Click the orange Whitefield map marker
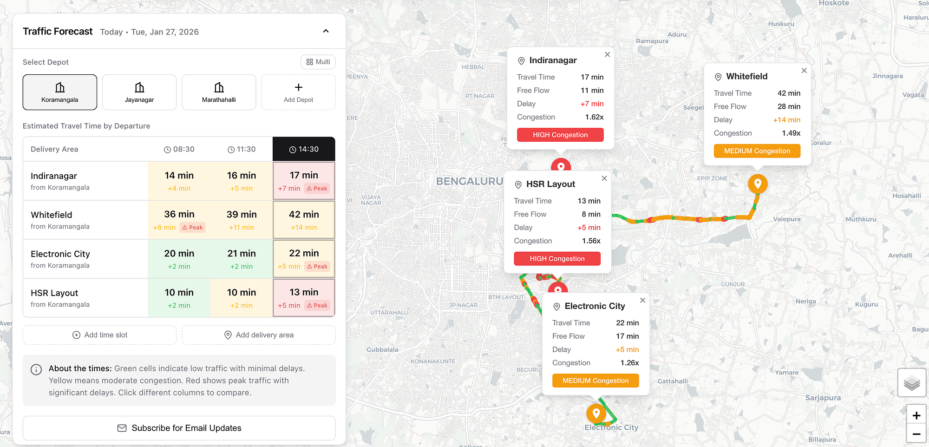The height and width of the screenshot is (447, 929). pyautogui.click(x=758, y=184)
